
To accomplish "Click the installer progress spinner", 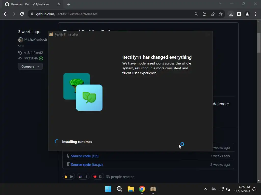I will point(57,141).
